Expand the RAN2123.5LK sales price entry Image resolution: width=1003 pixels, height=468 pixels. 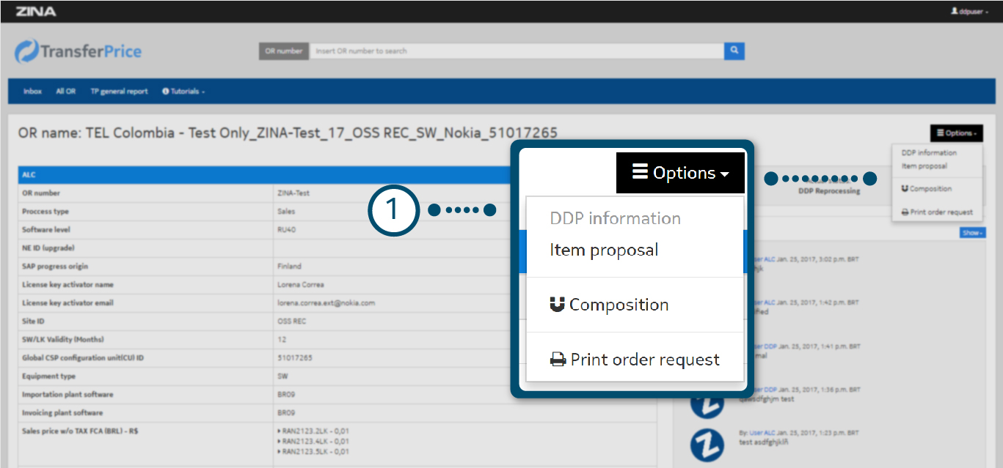280,451
